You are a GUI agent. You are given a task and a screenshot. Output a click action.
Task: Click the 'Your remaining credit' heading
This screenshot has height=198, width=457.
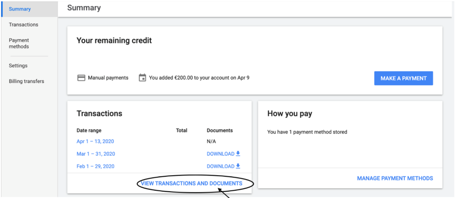pyautogui.click(x=114, y=40)
